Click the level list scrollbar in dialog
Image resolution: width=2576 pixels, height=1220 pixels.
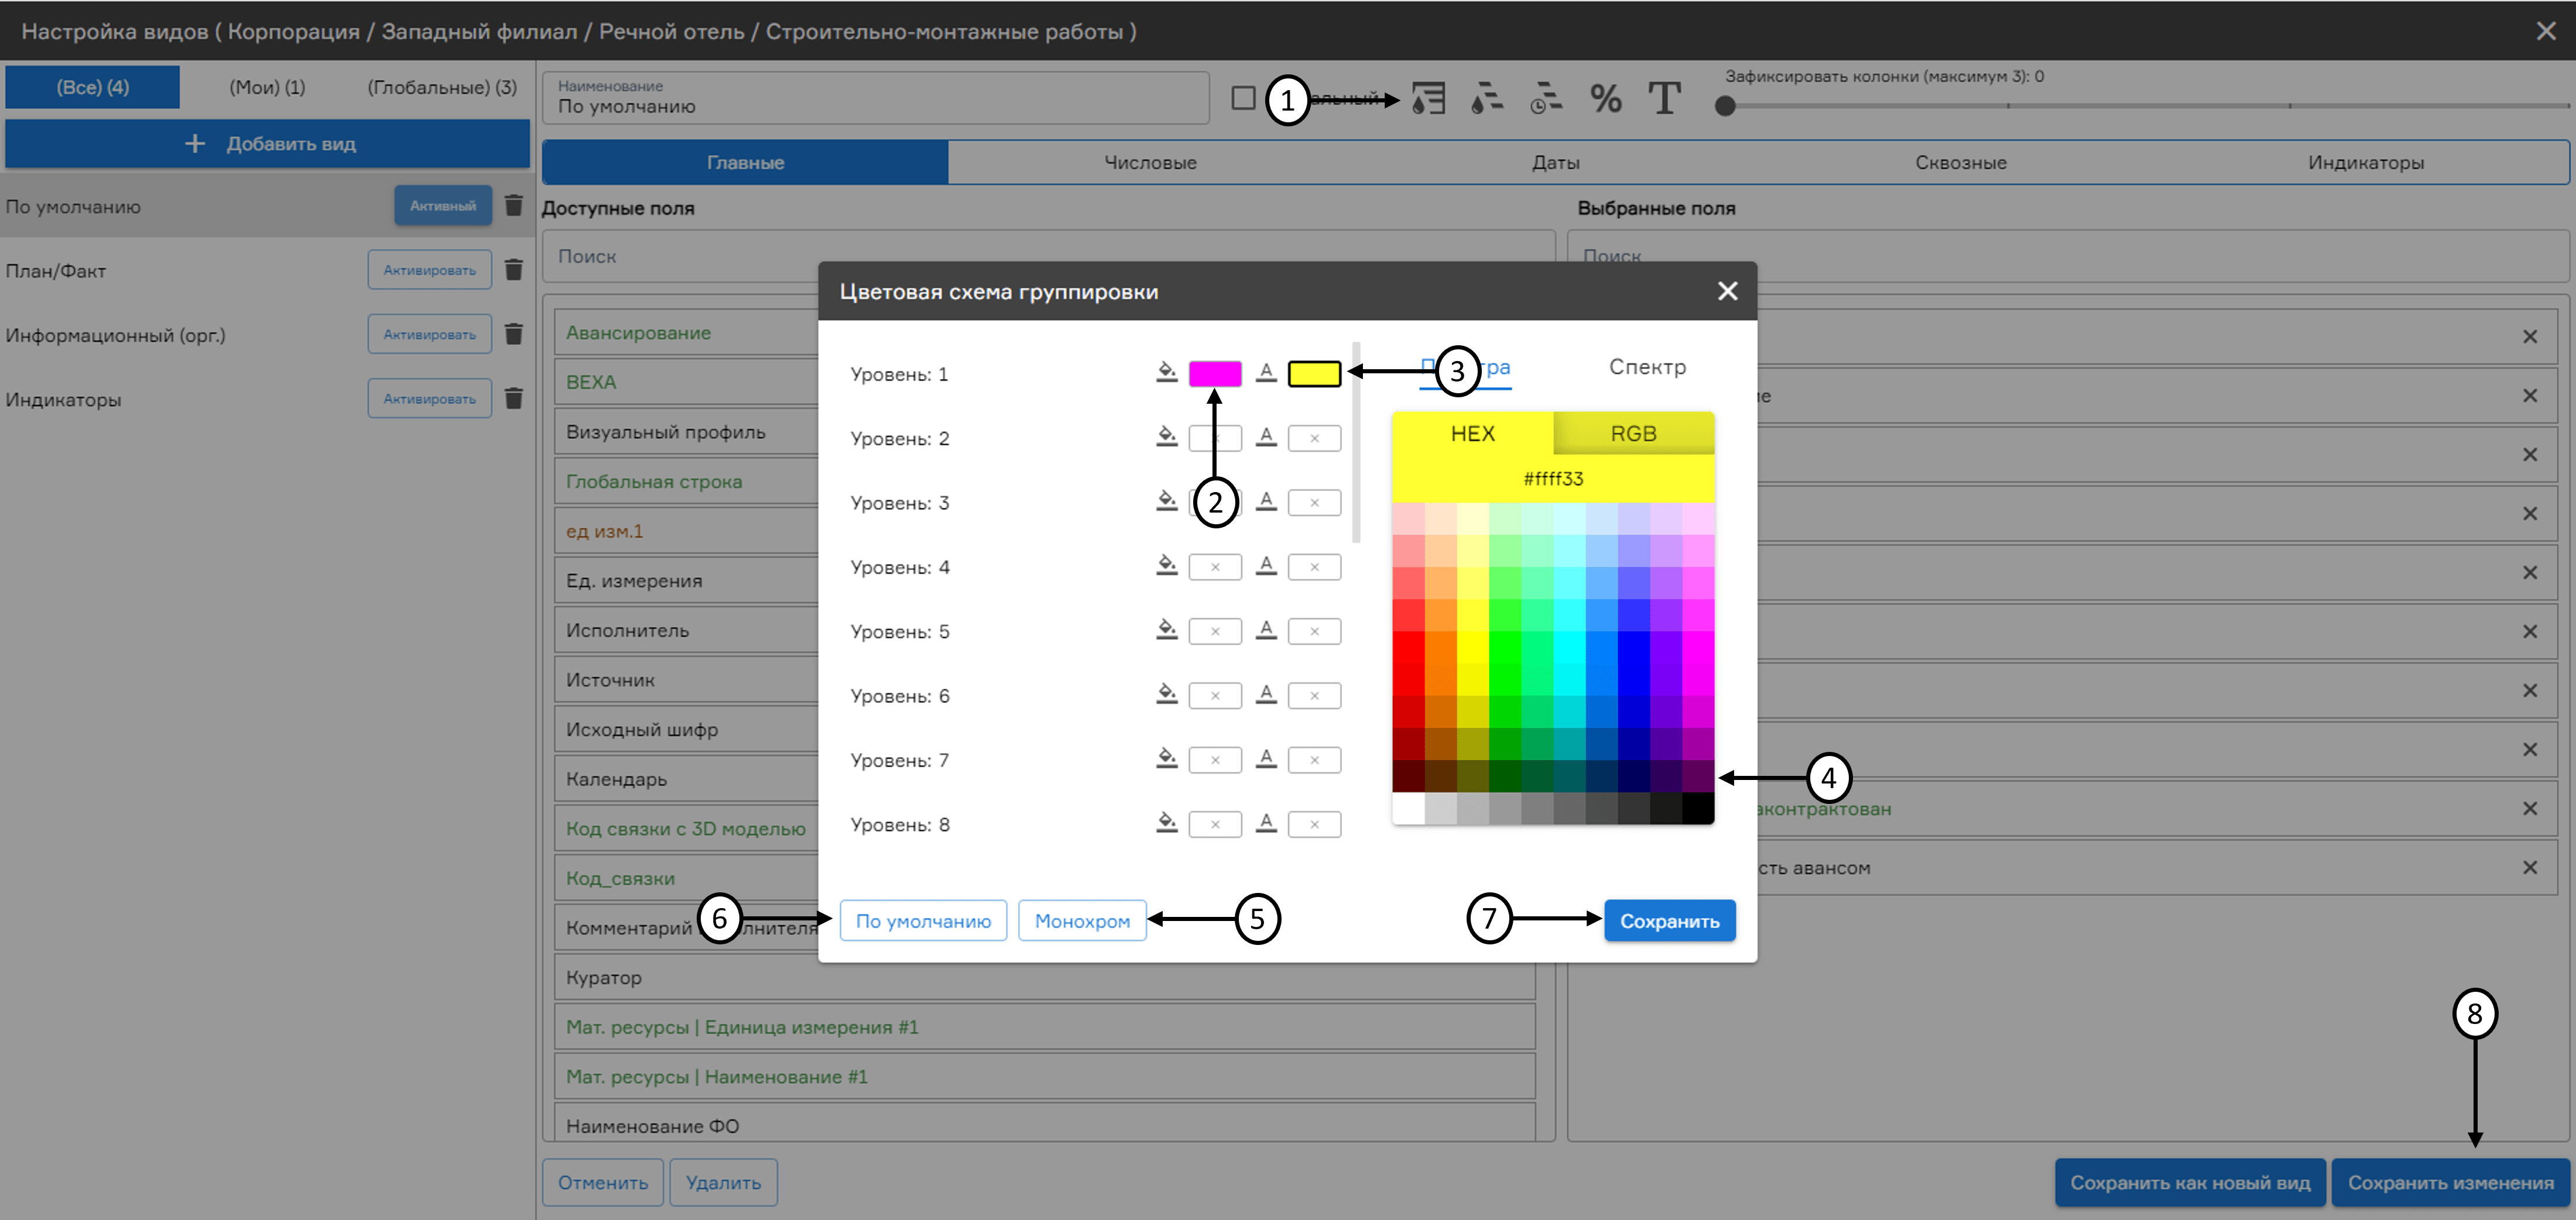point(1356,442)
